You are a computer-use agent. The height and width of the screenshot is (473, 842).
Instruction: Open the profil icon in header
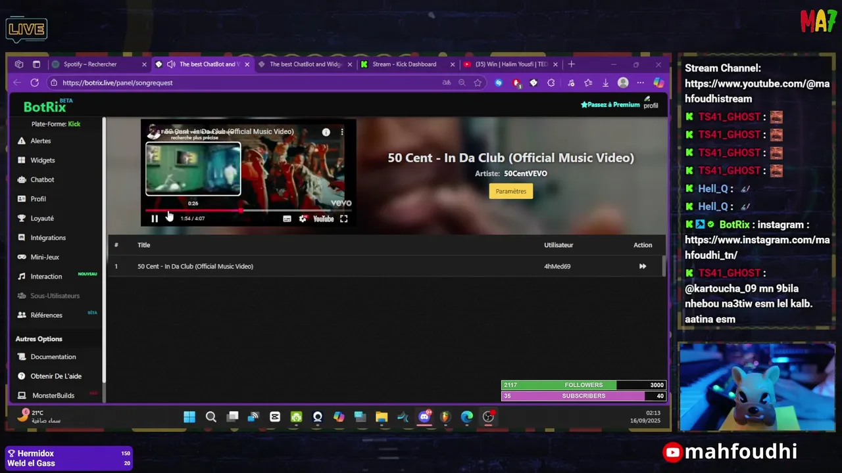(650, 102)
